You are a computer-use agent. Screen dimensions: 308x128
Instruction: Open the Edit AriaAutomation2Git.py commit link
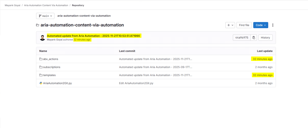click(136, 83)
